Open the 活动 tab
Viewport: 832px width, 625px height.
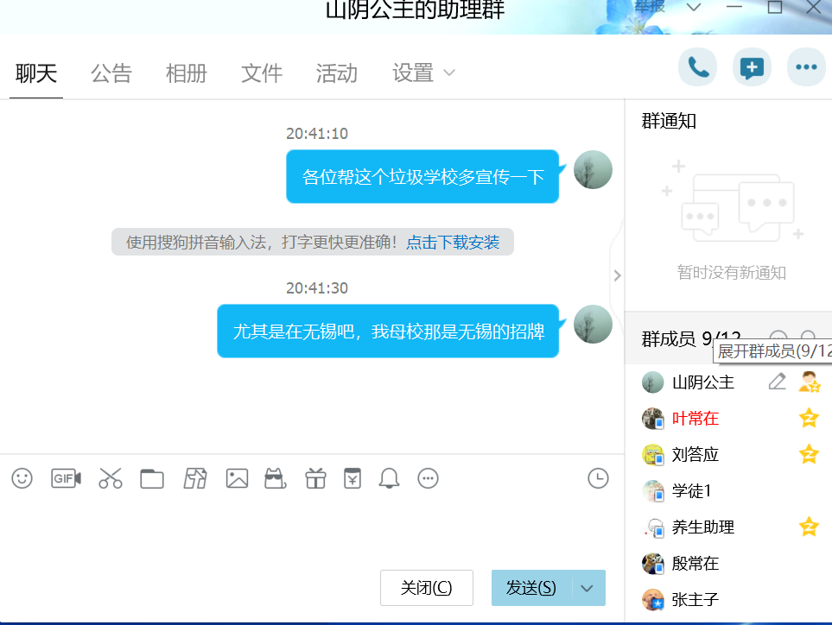tap(336, 73)
